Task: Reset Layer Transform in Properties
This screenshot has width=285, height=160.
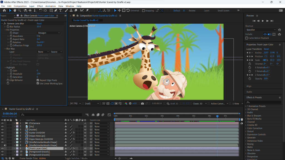Action: [x=266, y=49]
